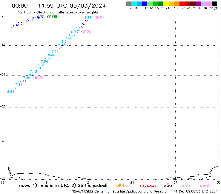Image resolution: width=221 pixels, height=194 pixels.
Task: Click the longitude axis label '27'
Action: (x=175, y=183)
